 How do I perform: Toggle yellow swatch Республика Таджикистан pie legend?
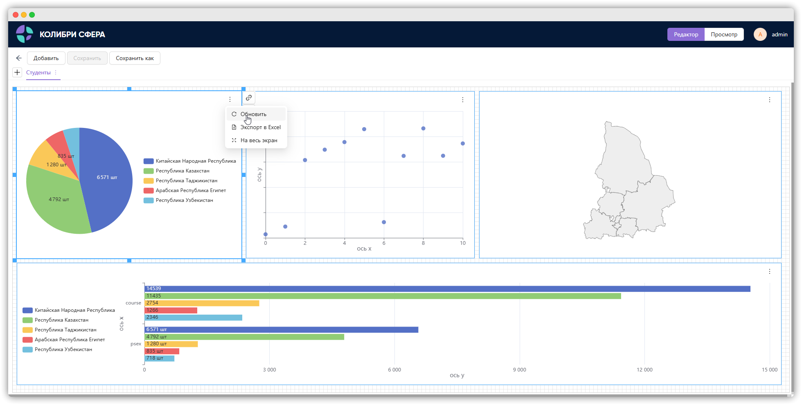click(x=149, y=181)
